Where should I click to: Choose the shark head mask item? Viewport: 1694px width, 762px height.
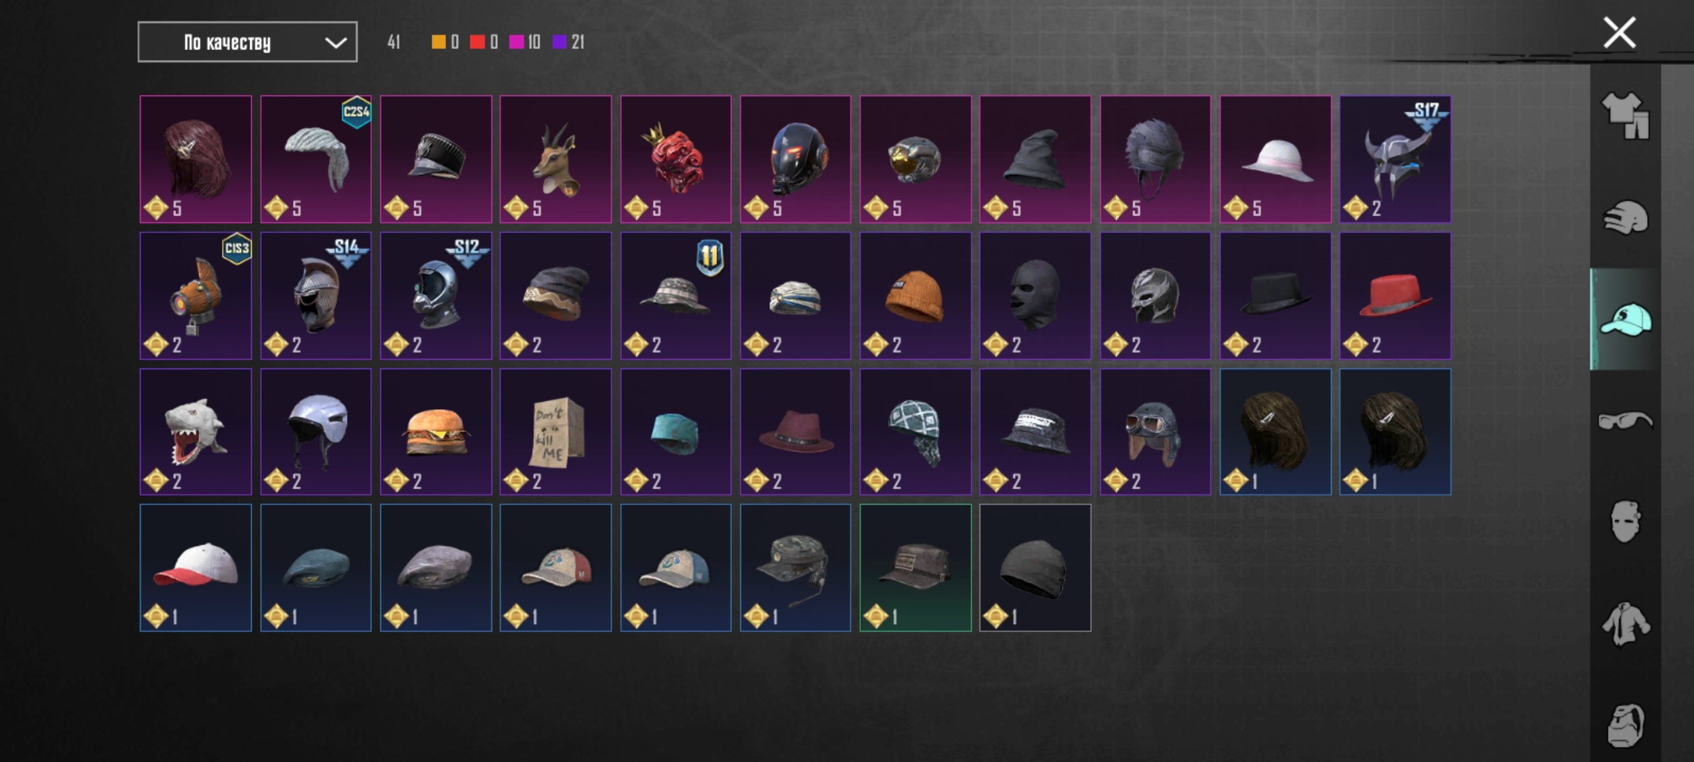(x=196, y=432)
